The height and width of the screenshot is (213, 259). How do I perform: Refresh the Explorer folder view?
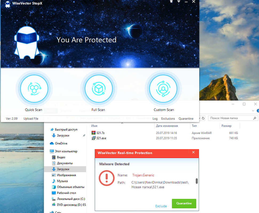pyautogui.click(x=203, y=118)
